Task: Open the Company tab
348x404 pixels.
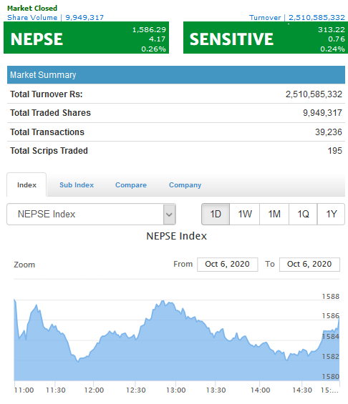Action: [x=185, y=185]
